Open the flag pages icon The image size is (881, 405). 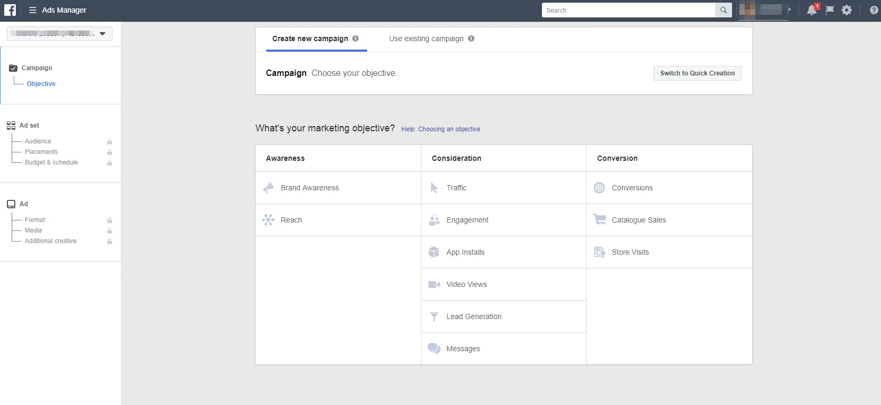point(830,10)
